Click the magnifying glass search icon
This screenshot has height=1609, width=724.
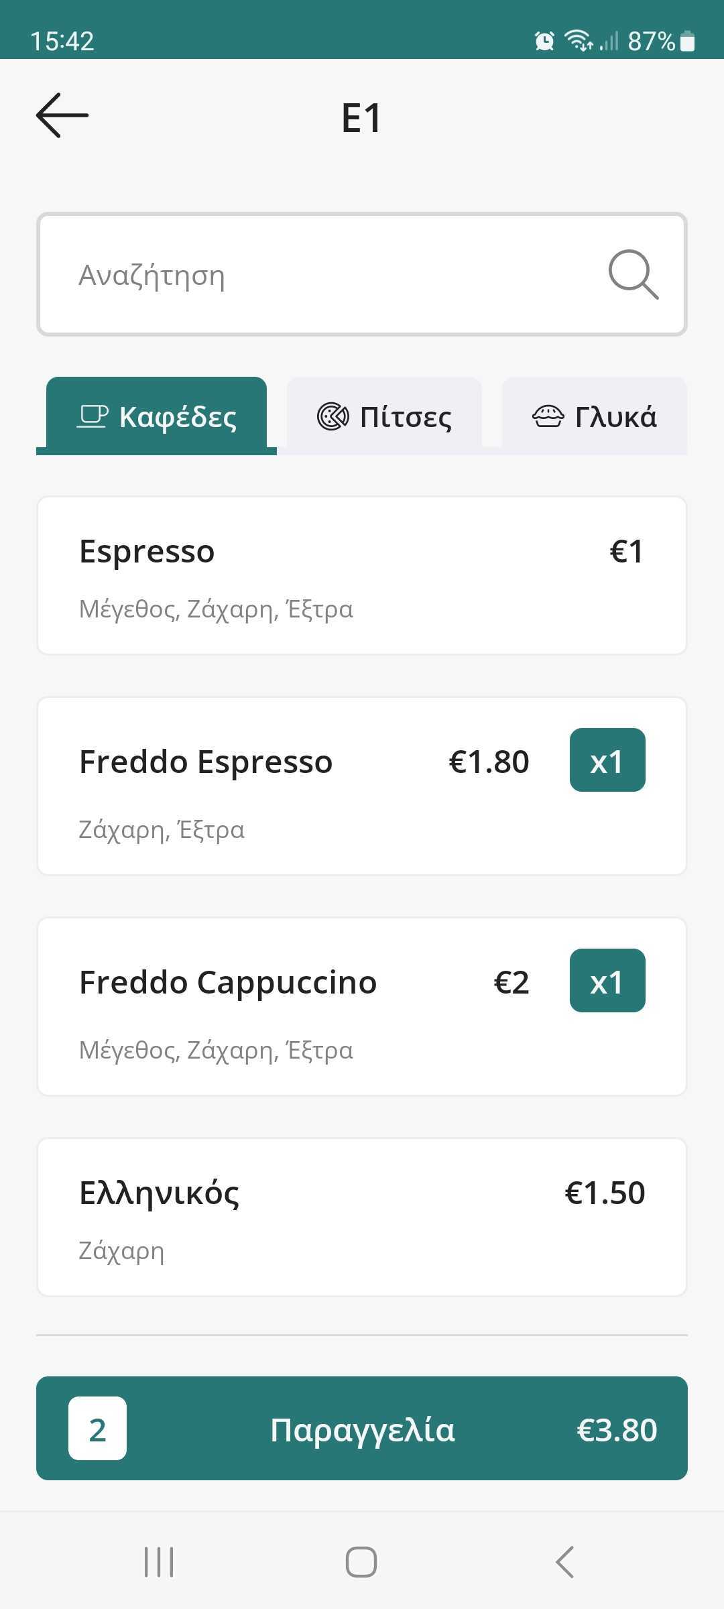(633, 274)
